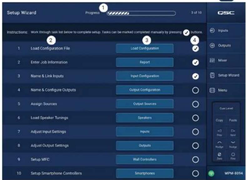Click the setup Progress bar
Screen dimensions: 246x180
[141, 13]
